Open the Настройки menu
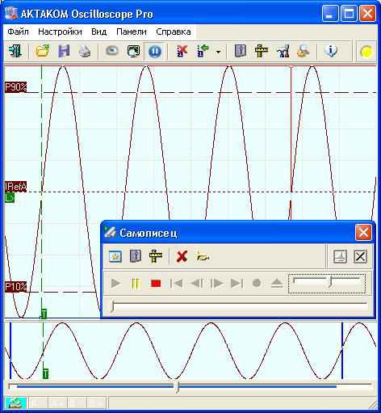The height and width of the screenshot is (413, 381). click(60, 32)
